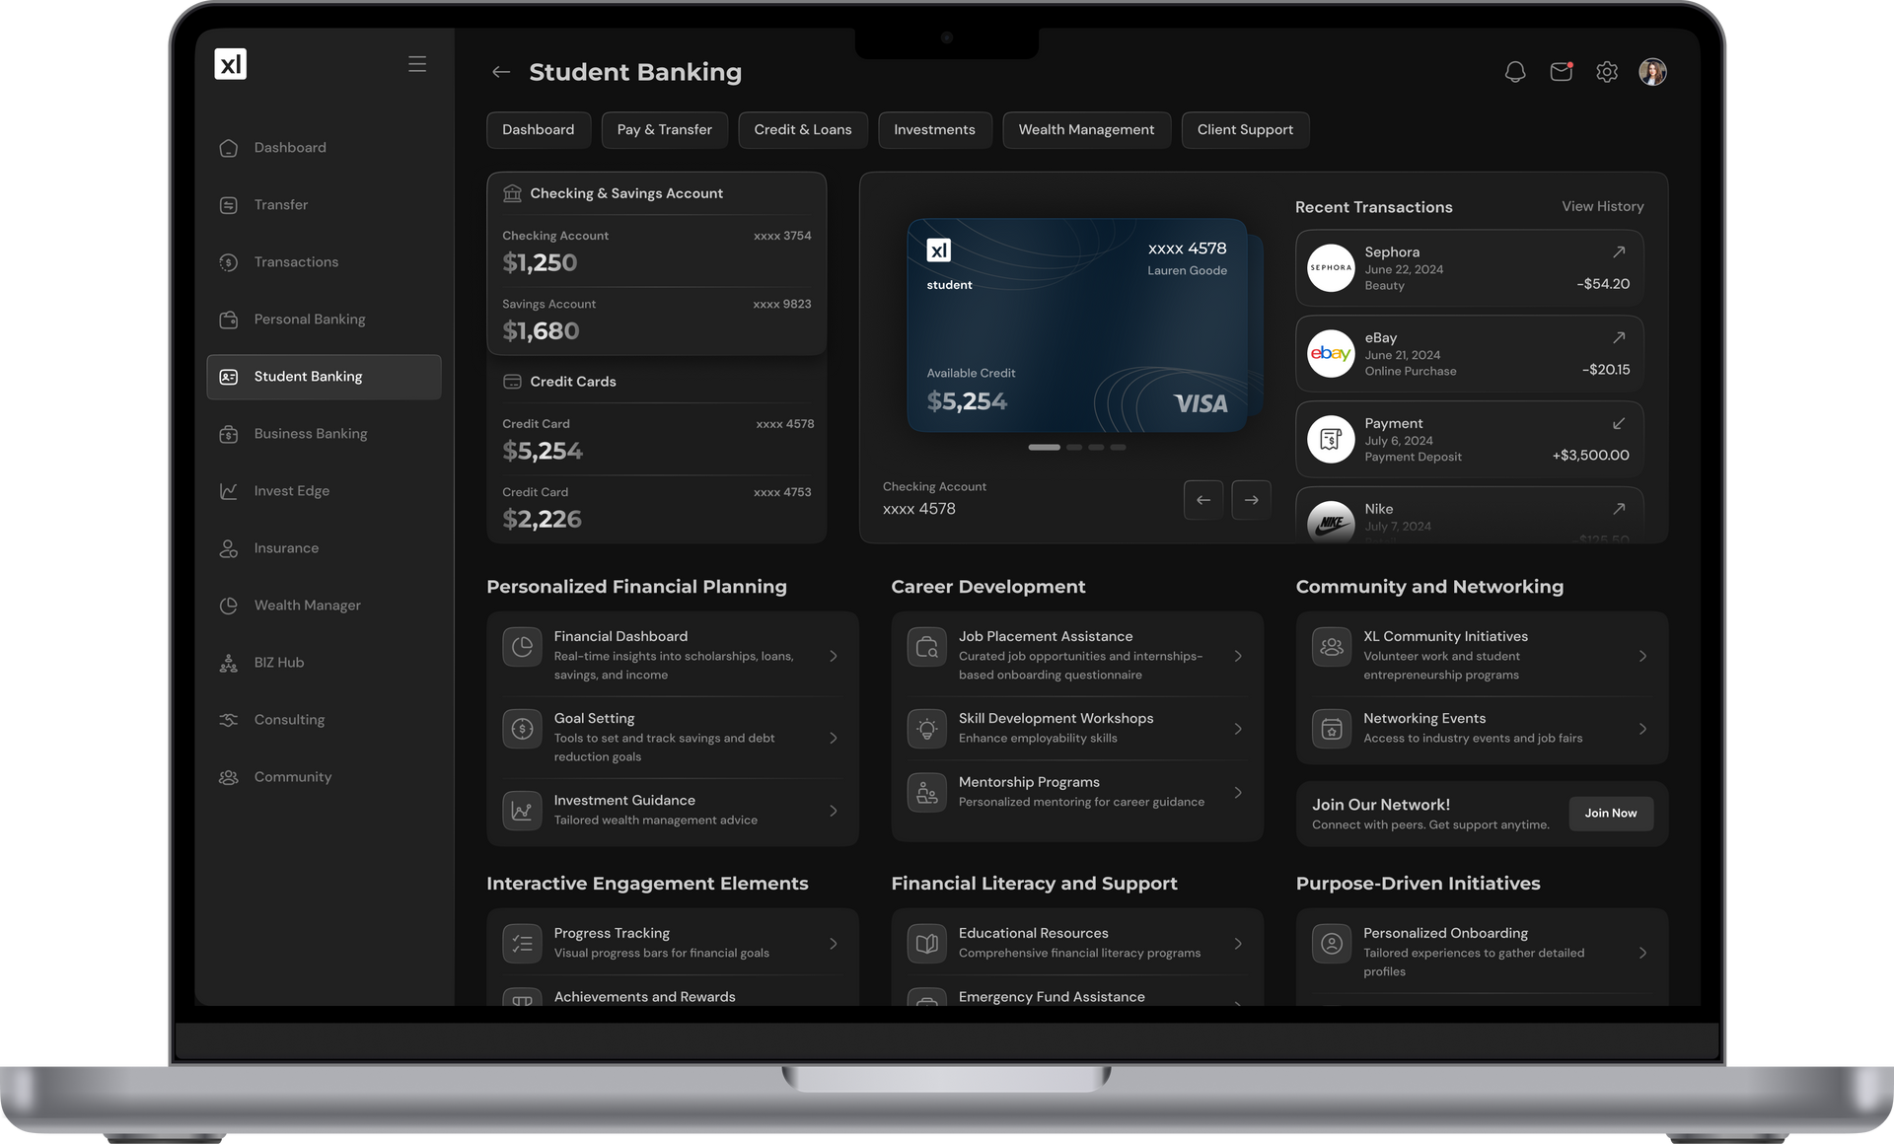Click the Sephora logo in Recent Transactions

pos(1331,268)
